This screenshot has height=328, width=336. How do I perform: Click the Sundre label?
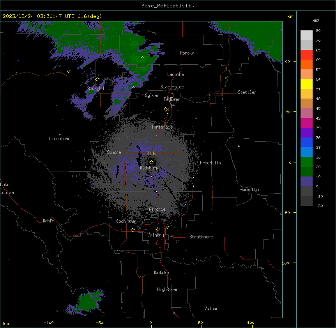point(114,152)
